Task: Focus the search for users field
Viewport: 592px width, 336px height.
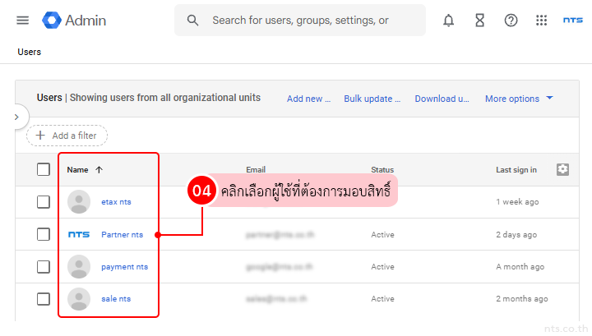Action: tap(300, 21)
